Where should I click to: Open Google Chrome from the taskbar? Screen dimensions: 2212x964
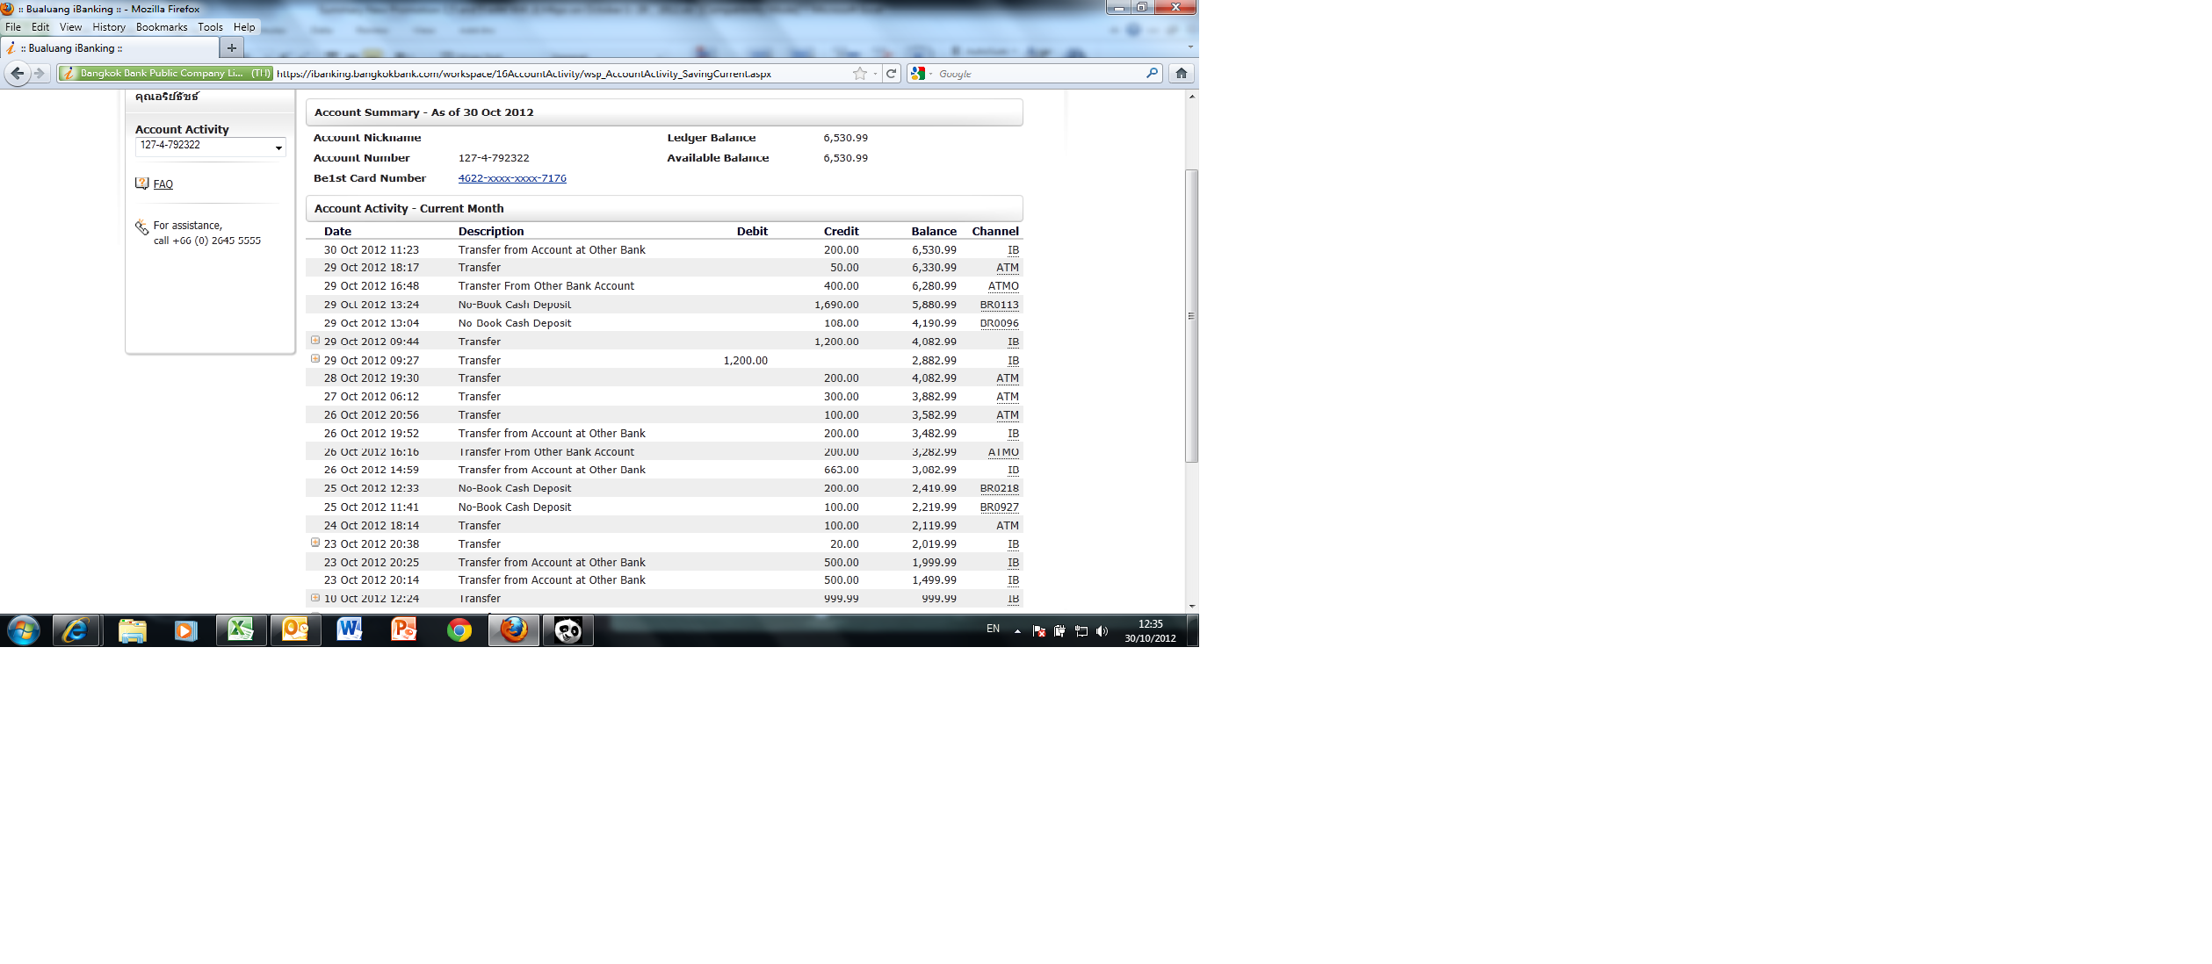pos(459,630)
